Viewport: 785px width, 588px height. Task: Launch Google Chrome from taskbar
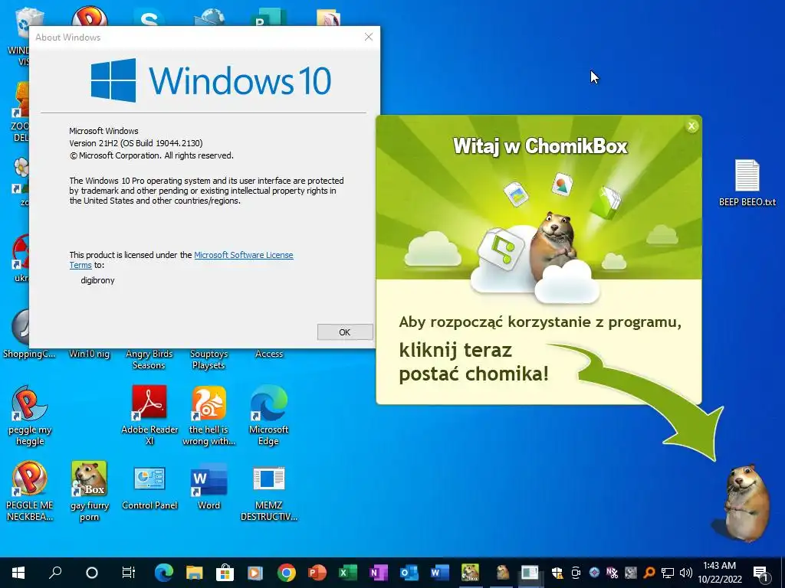pos(287,573)
